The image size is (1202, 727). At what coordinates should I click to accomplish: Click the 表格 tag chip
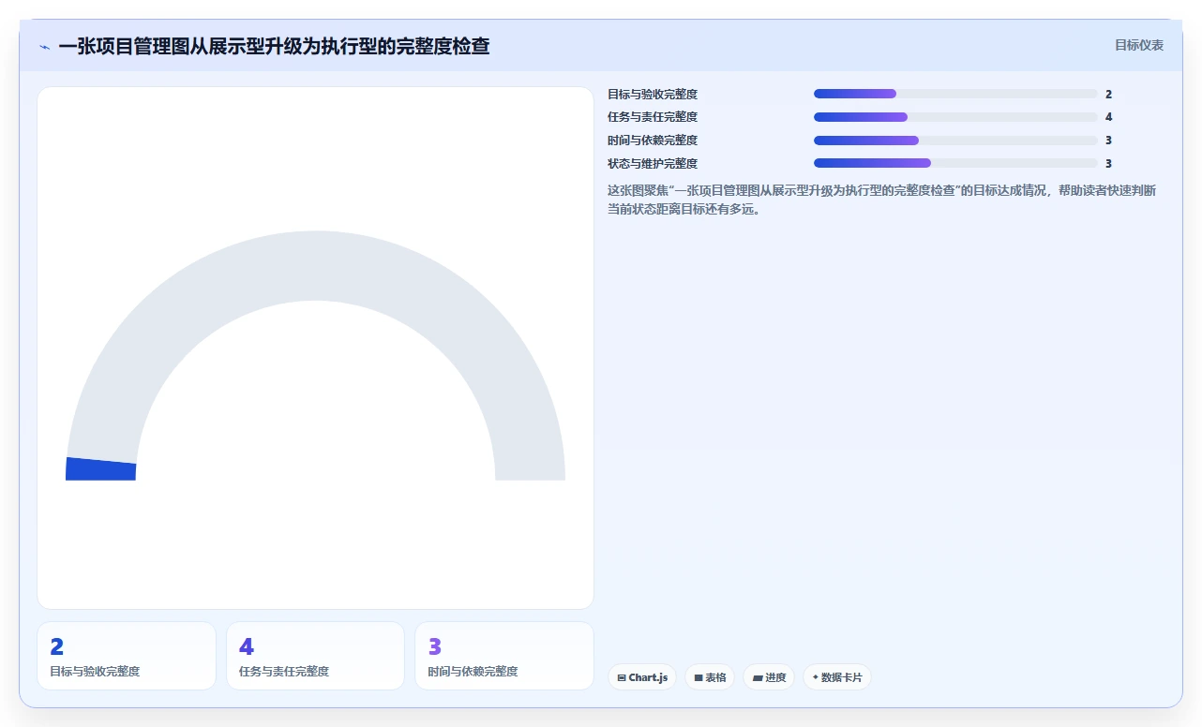coord(710,677)
